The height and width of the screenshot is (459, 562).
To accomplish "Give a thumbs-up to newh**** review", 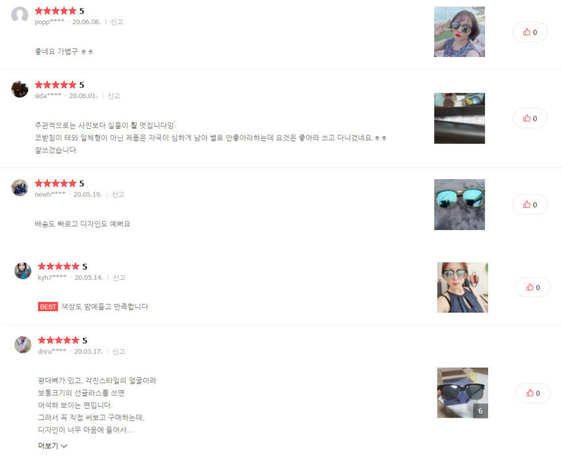I will point(530,205).
